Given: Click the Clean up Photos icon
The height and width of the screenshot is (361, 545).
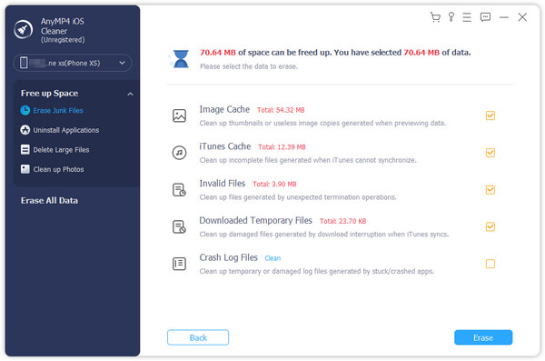Looking at the screenshot, I should tap(25, 169).
